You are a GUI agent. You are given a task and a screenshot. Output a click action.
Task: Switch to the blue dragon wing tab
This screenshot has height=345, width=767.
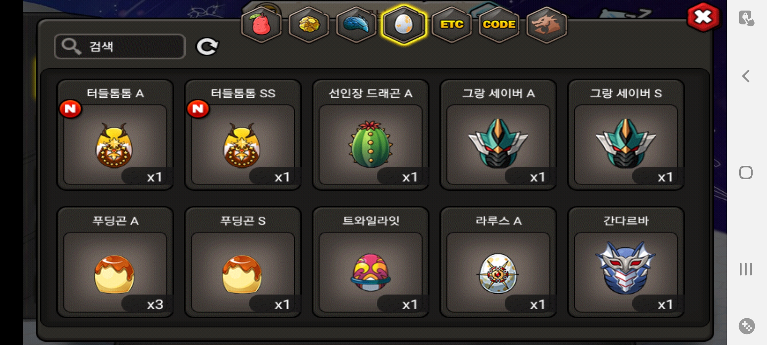(x=356, y=24)
